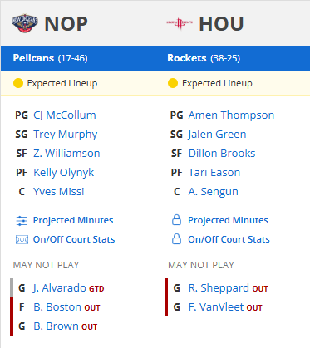This screenshot has height=348, width=310.
Task: Open Amen Thompson's player link
Action: (231, 115)
